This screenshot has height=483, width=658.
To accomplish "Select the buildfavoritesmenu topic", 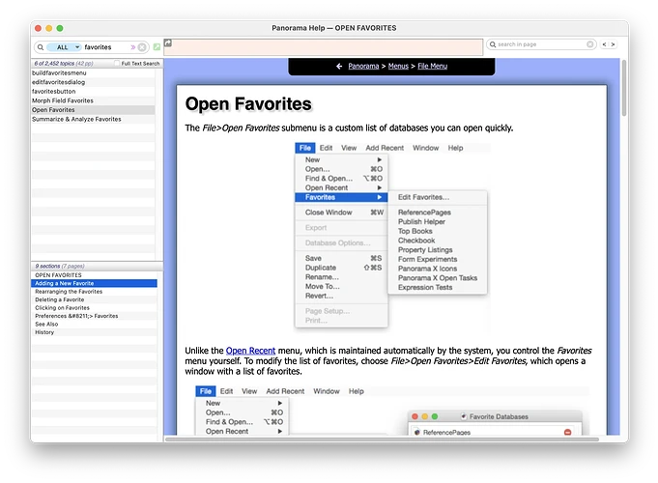I will tap(93, 72).
